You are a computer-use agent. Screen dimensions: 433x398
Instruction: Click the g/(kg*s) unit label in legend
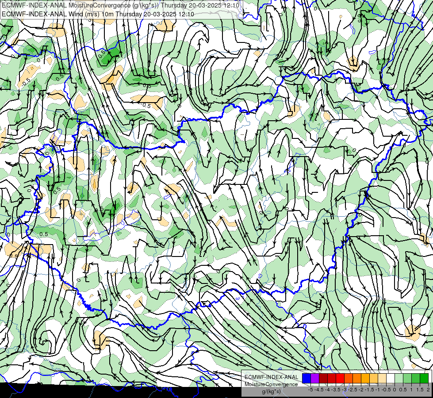[272, 392]
